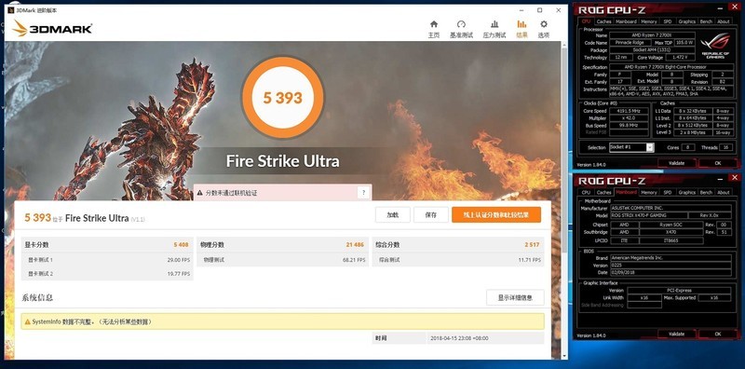Viewport: 745px width, 369px height.
Task: Click OK in the CPU-Z processor window
Action: pyautogui.click(x=717, y=163)
